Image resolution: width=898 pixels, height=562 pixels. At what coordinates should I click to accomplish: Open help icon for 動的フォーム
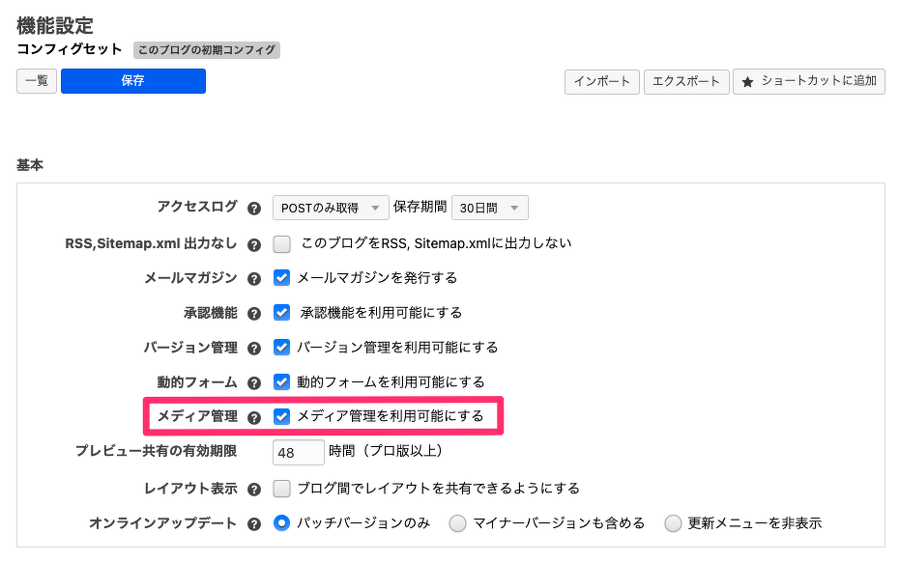tap(254, 382)
